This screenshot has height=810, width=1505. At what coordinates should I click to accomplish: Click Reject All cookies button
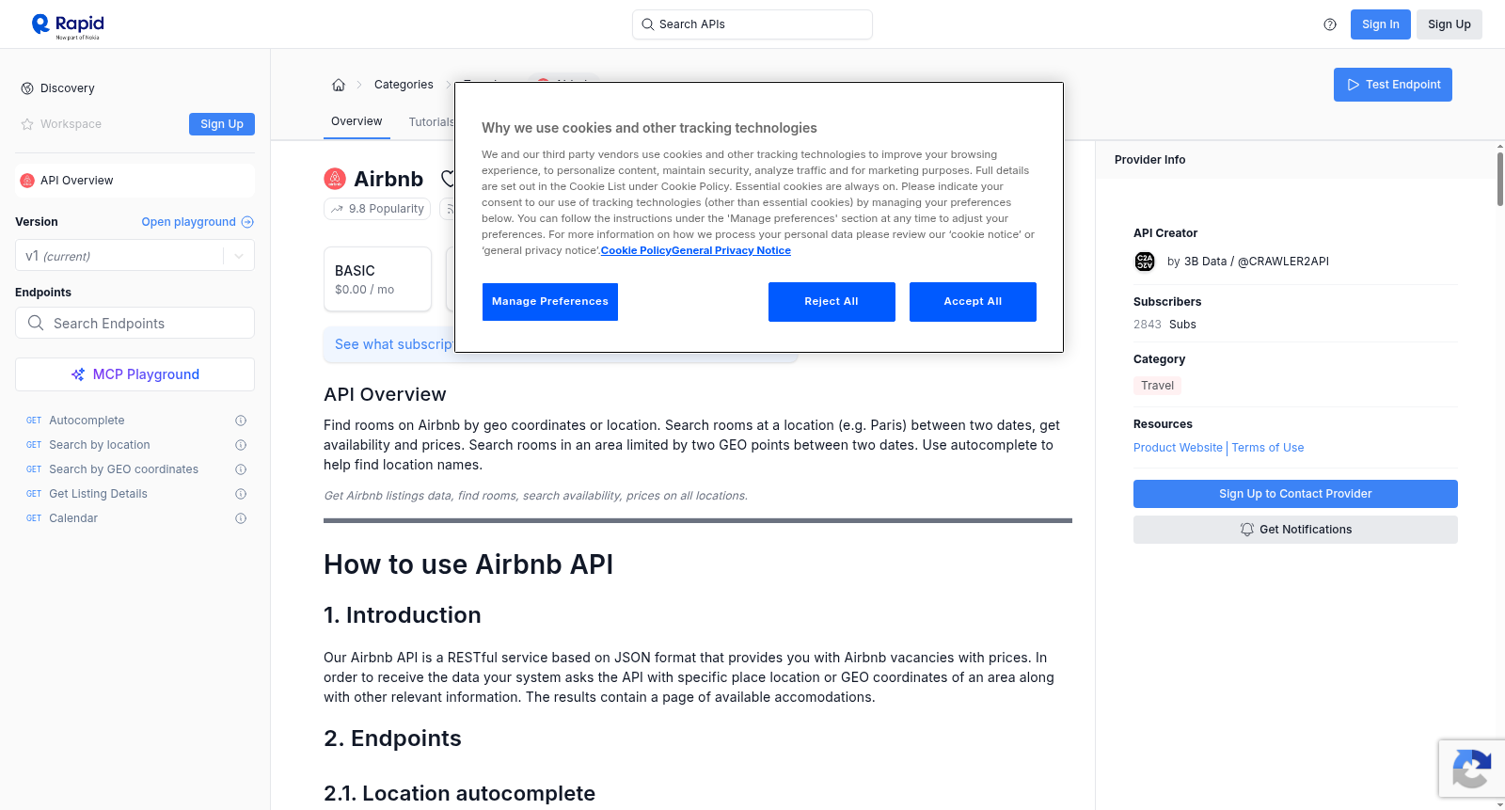tap(832, 302)
